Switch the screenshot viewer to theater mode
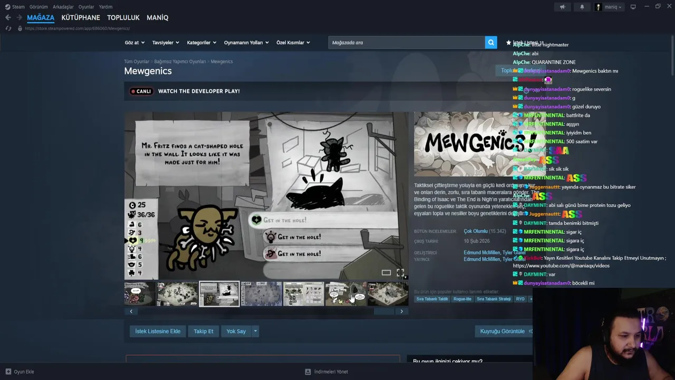675x380 pixels. point(386,272)
